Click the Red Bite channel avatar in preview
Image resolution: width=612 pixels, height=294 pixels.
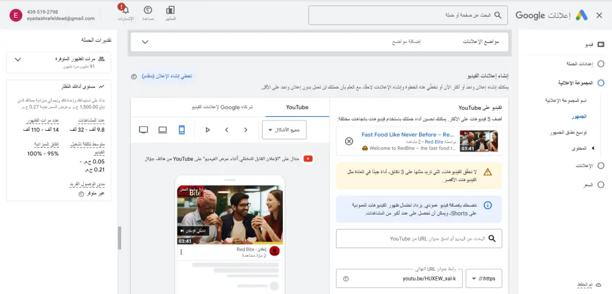pyautogui.click(x=275, y=251)
